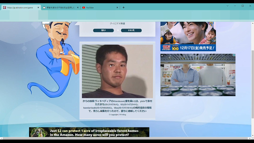Screen dimensions: 254x143
Task: Click the guessed character's photo
Action: pyautogui.click(x=117, y=71)
